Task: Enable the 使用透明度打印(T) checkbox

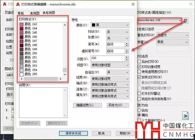Action: (x=139, y=72)
